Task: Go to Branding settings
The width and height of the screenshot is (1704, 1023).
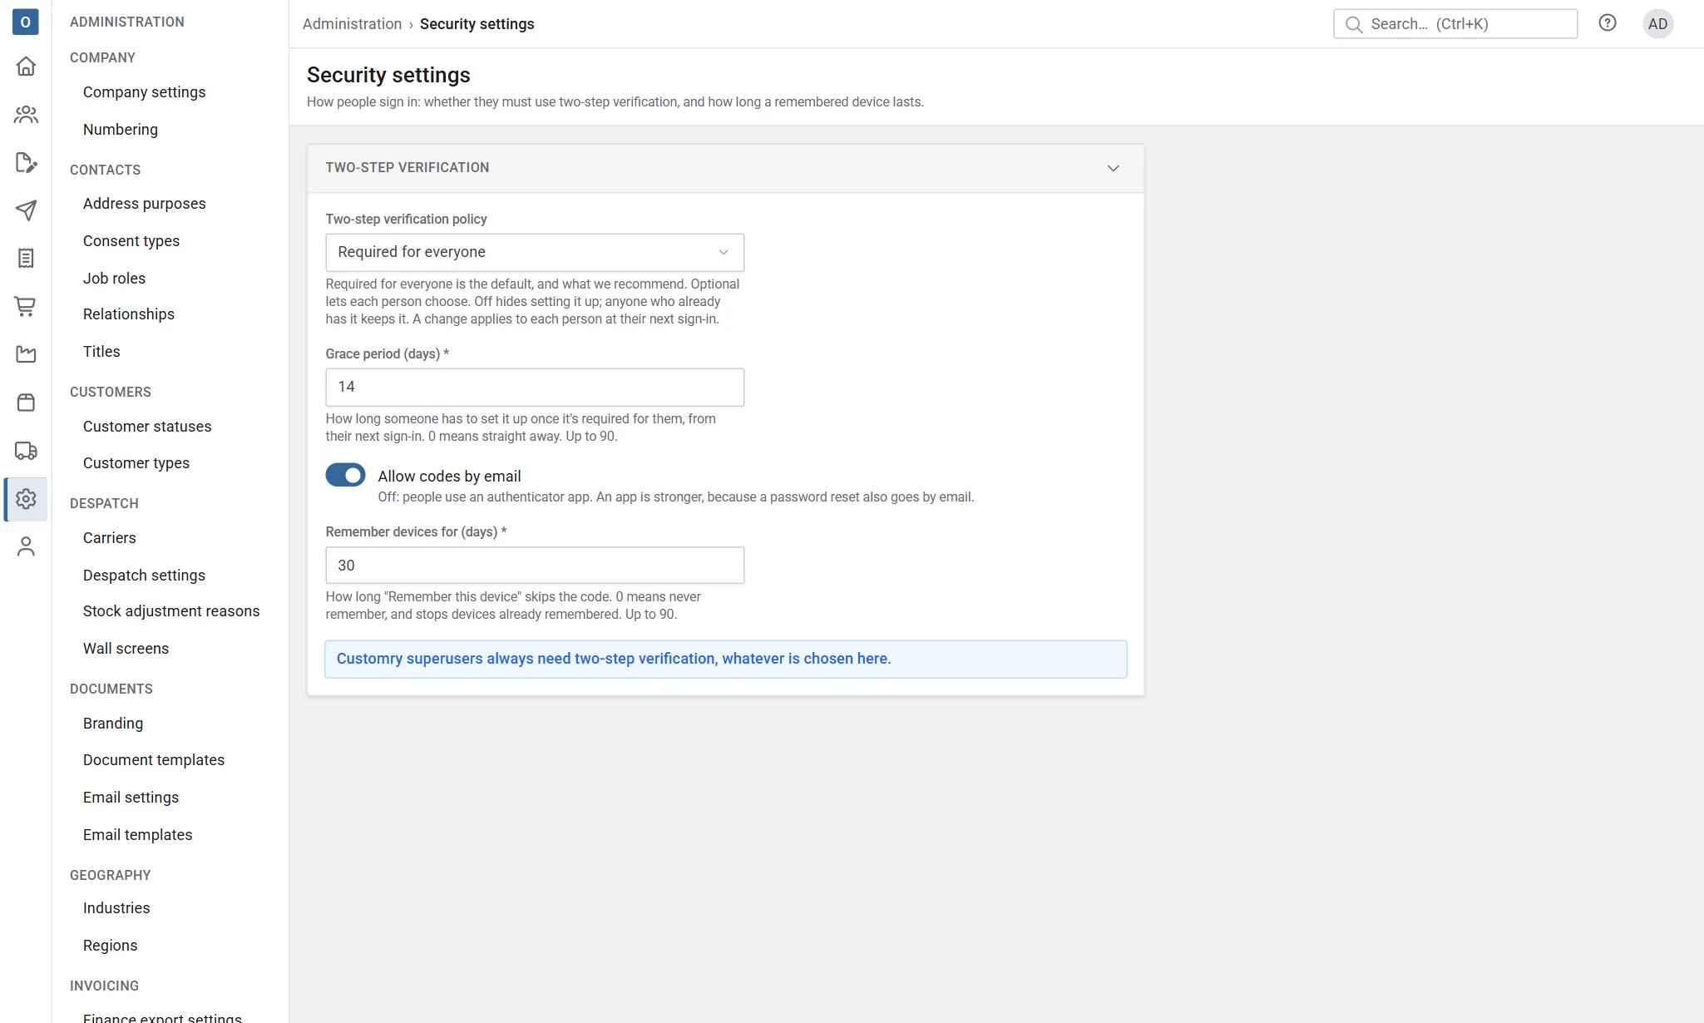Action: (x=113, y=724)
